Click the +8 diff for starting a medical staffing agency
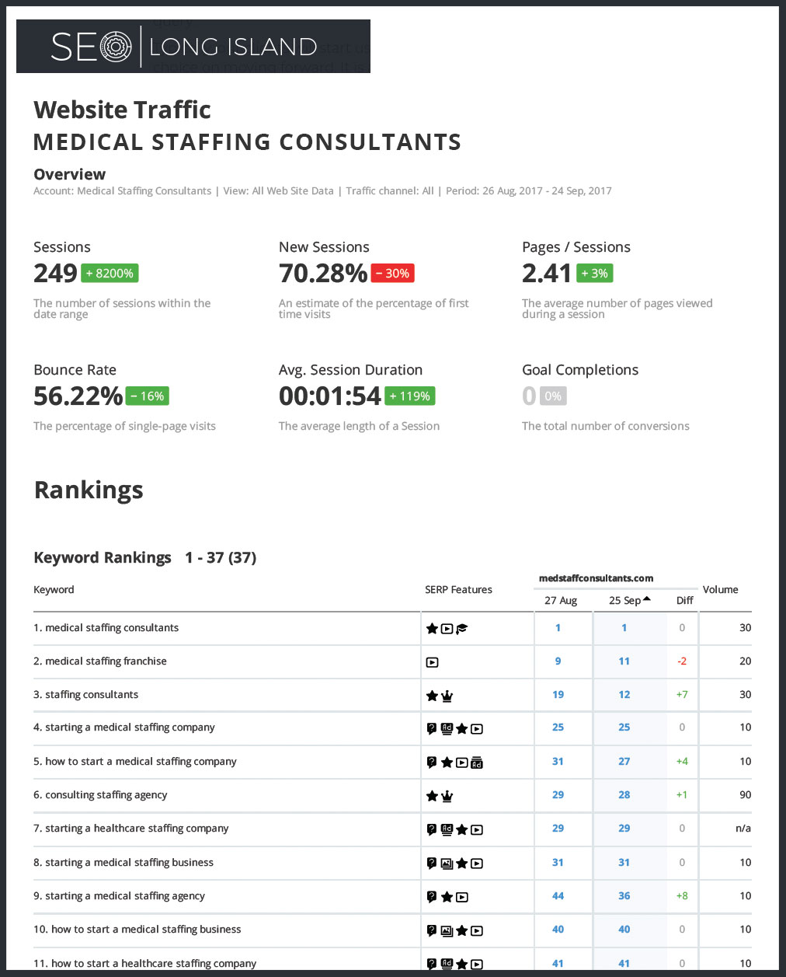Viewport: 786px width, 977px height. pos(682,896)
